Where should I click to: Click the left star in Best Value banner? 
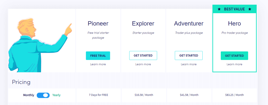(219, 9)
